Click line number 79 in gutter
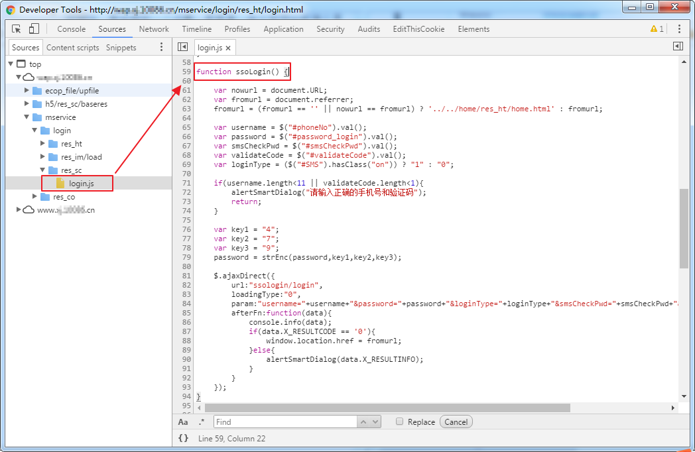This screenshot has height=452, width=695. click(186, 257)
